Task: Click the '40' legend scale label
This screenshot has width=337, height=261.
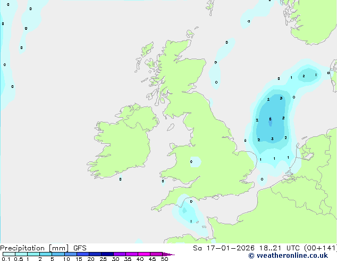Action: [x=140, y=259]
